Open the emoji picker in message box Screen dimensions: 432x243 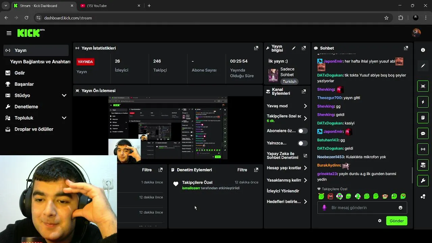401,208
